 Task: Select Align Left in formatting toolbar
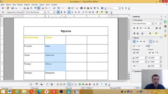pos(69,12)
